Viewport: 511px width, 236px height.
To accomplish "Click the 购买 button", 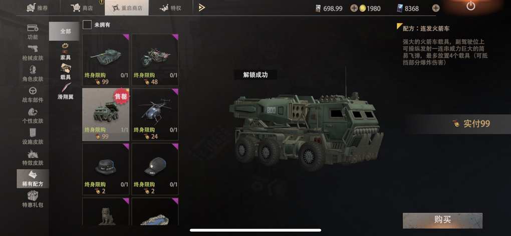I will pyautogui.click(x=442, y=220).
